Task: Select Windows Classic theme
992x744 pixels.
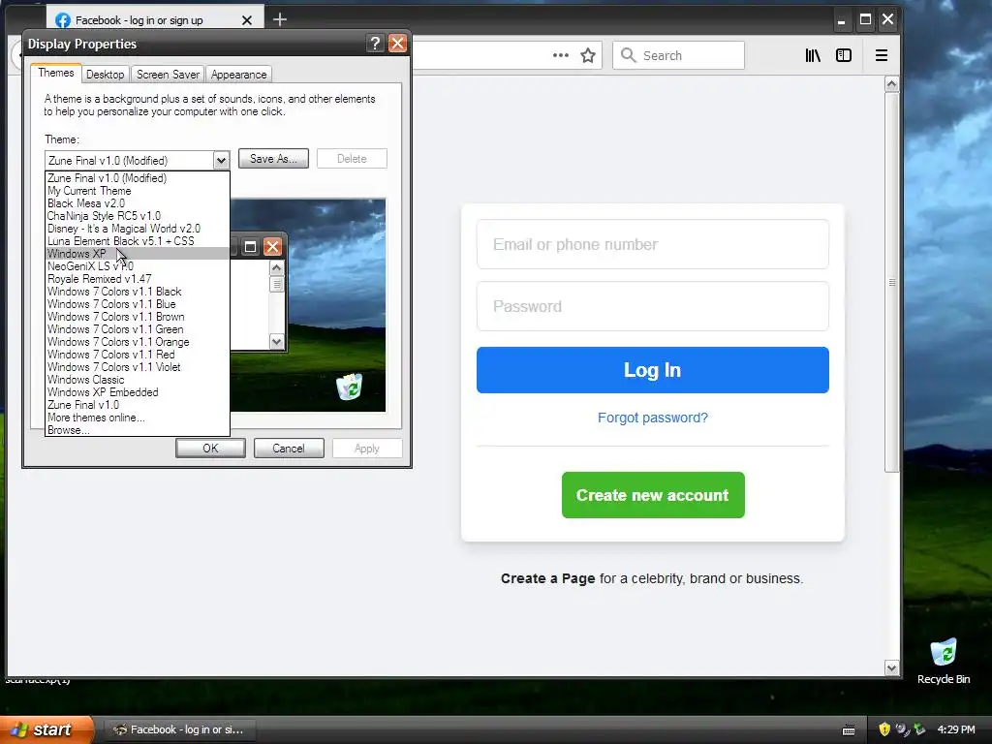Action: (x=138, y=380)
